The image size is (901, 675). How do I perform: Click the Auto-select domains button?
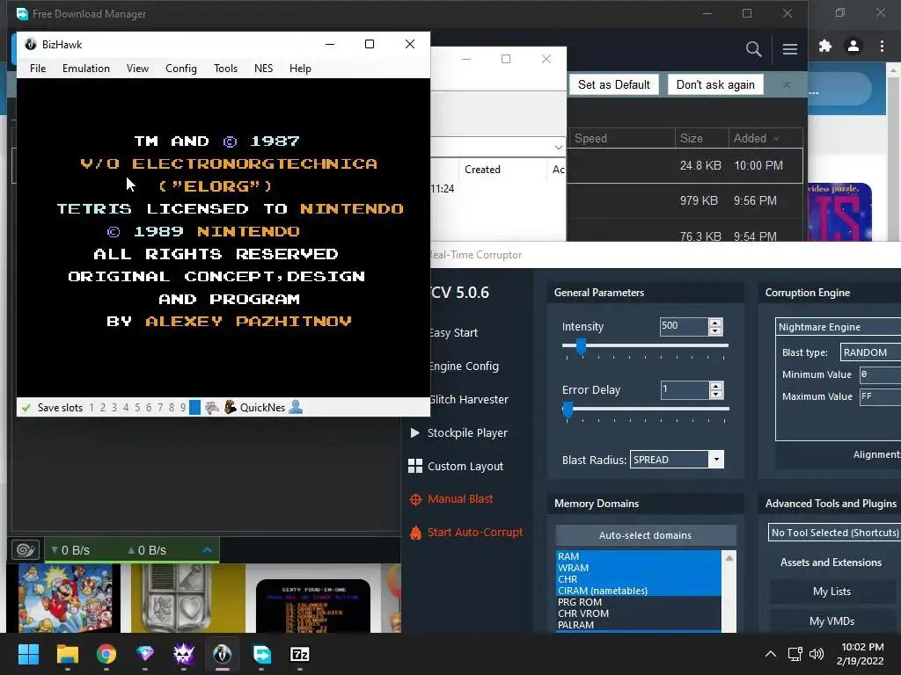(x=645, y=535)
